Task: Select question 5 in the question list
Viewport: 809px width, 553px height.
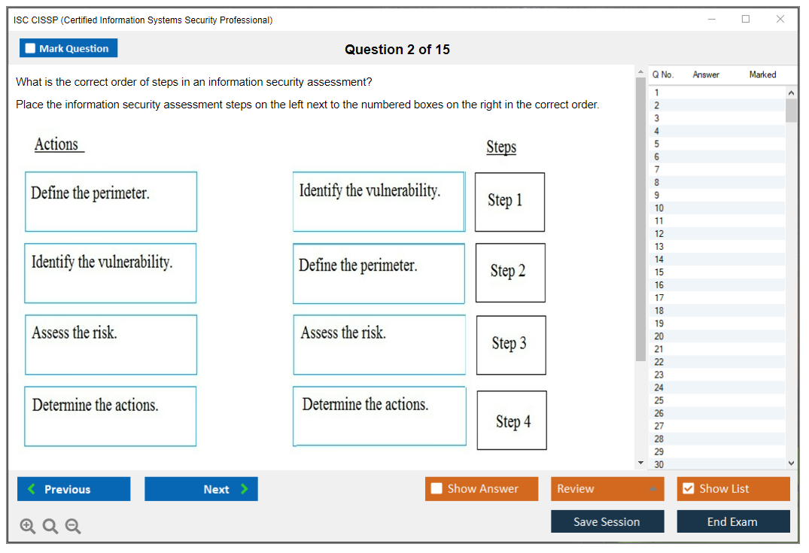Action: [x=657, y=144]
